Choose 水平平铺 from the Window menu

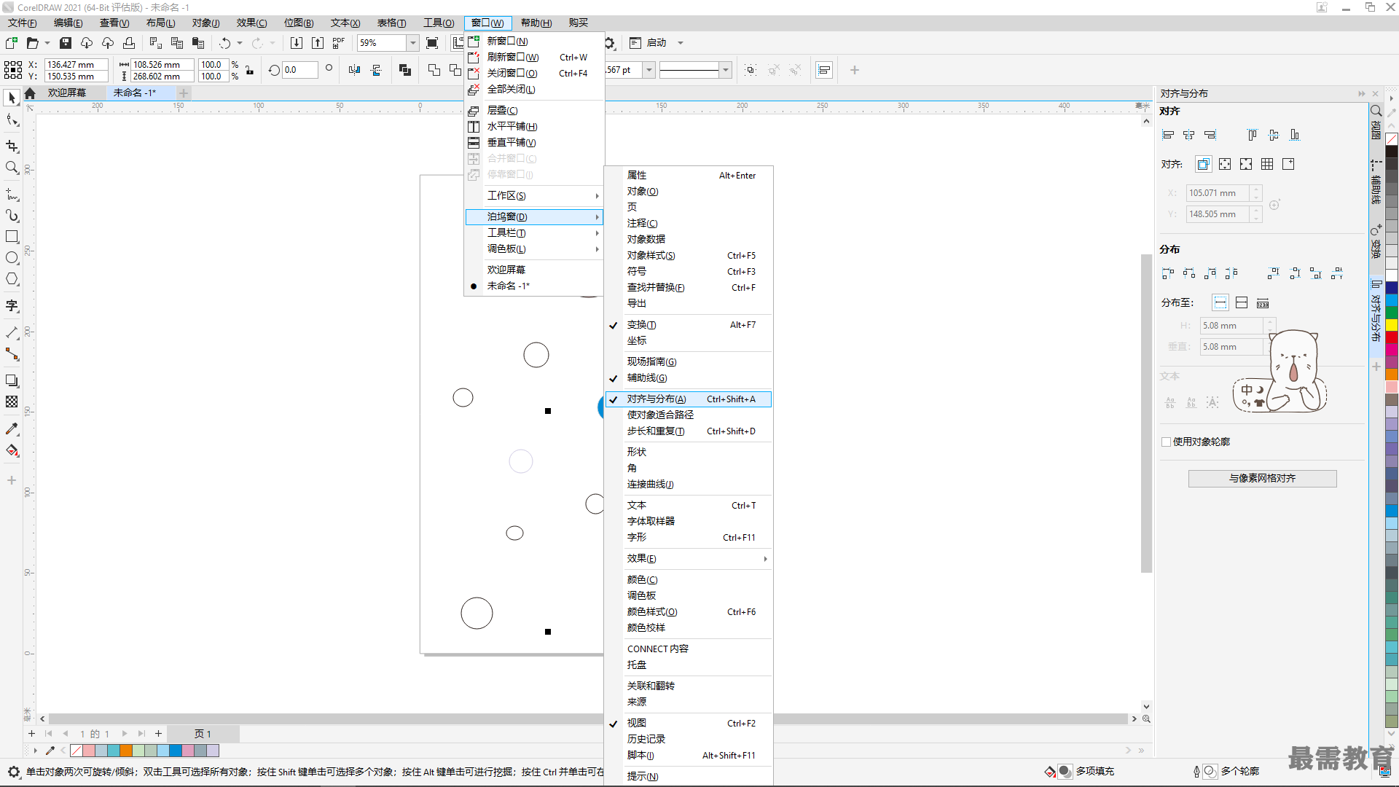[x=535, y=127]
